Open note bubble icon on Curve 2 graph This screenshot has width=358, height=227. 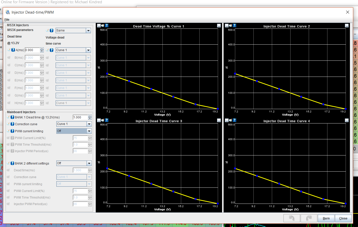point(230,25)
